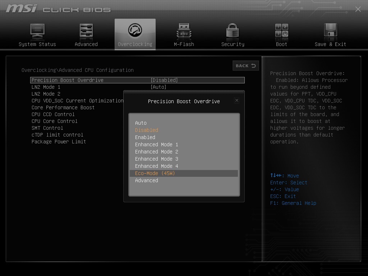Close the Precision Boost Overdrive popup
This screenshot has height=276, width=368.
pyautogui.click(x=237, y=101)
